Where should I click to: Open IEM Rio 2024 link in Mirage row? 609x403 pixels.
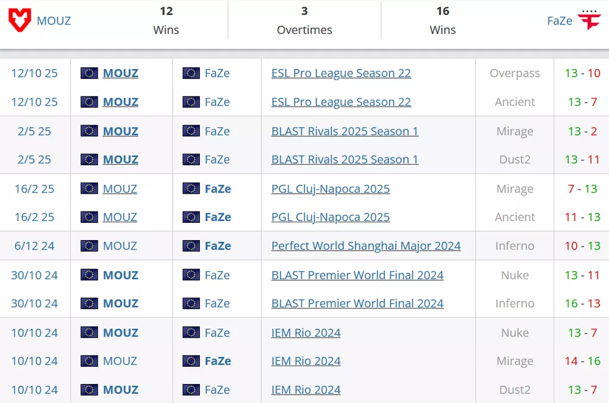pyautogui.click(x=306, y=361)
